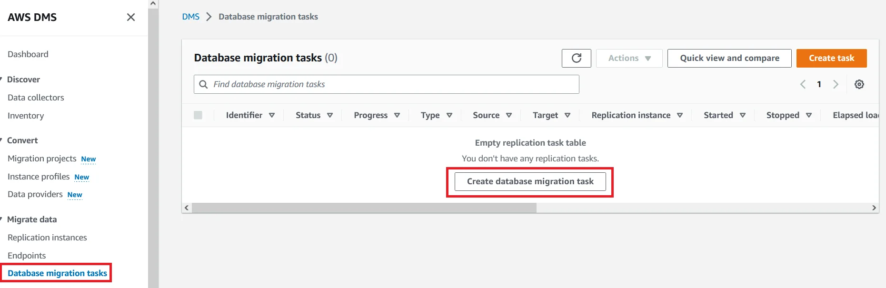
Task: Open Replication instances in sidebar
Action: coord(47,238)
